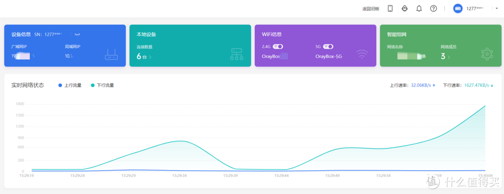
Task: Open the 智能组网 card title
Action: (x=397, y=34)
